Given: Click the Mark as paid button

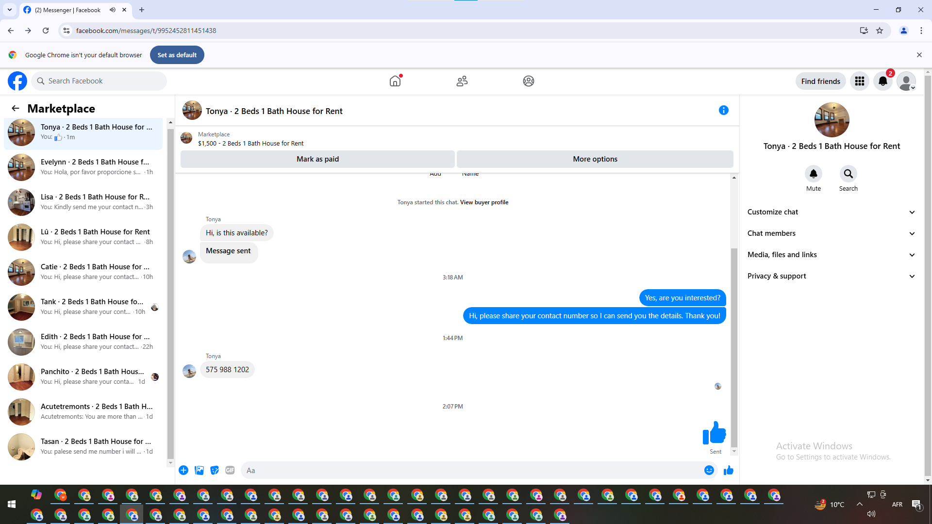Looking at the screenshot, I should tap(317, 159).
